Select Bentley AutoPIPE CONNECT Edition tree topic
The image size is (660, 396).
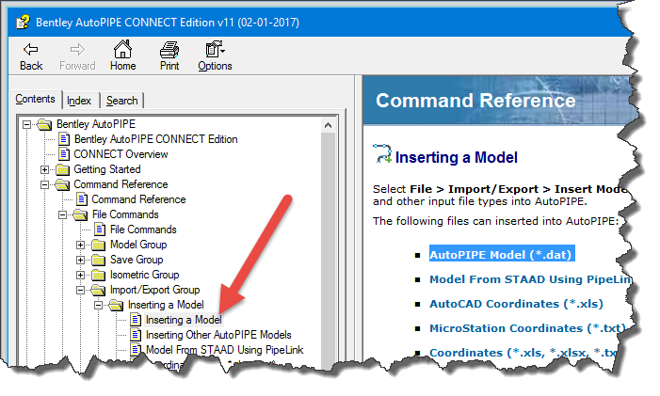point(155,139)
